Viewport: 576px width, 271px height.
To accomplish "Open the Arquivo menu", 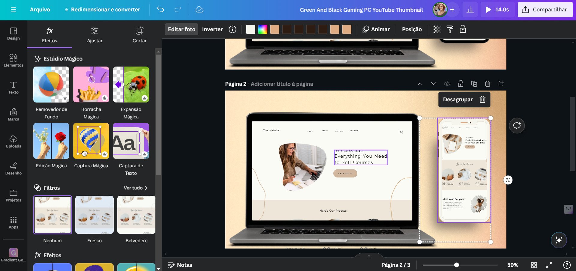I will click(40, 10).
